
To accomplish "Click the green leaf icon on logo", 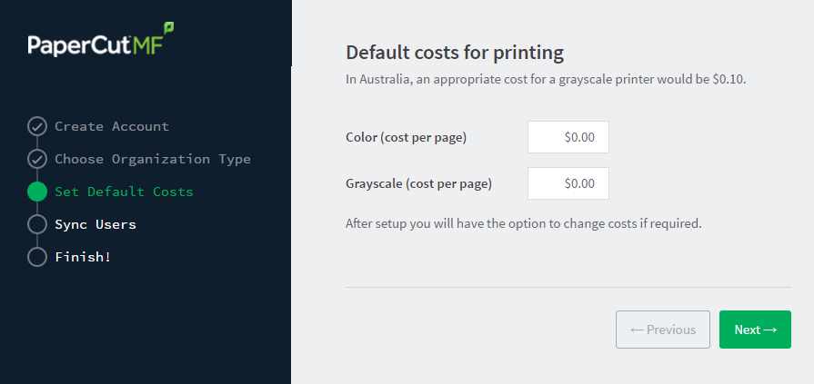I will tap(168, 27).
